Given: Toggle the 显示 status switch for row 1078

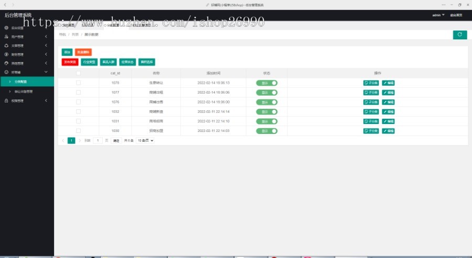Looking at the screenshot, I should tap(267, 83).
